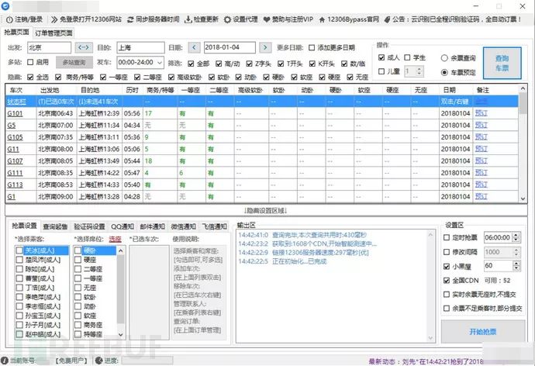535x366 pixels.
Task: Open 12306 website without login
Action: (86, 19)
